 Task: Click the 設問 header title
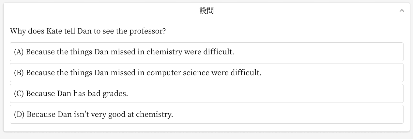(206, 11)
